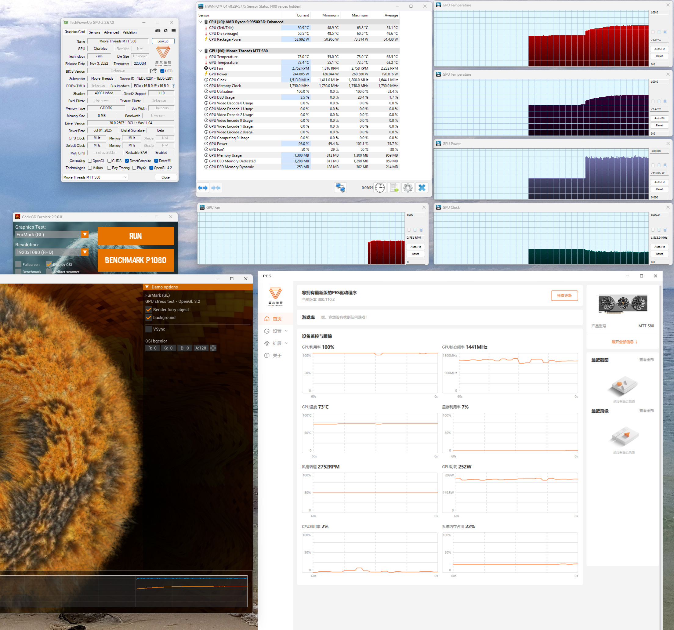Image resolution: width=674 pixels, height=630 pixels.
Task: Click the OSI bgcolor alpha swatch
Action: click(213, 348)
